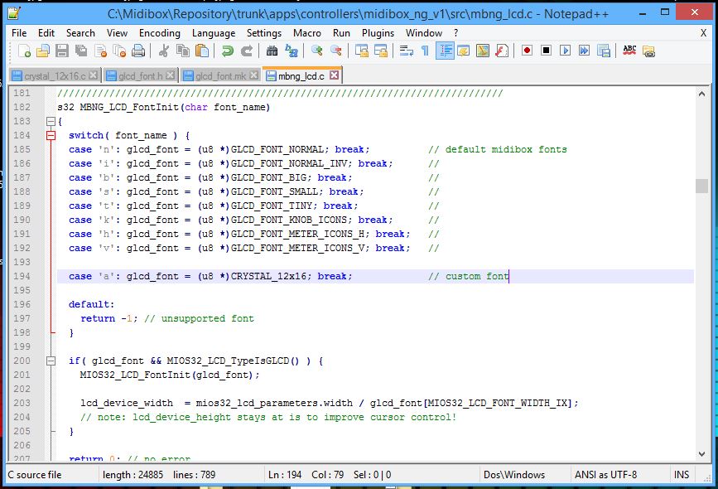Click the ABC spell check icon
Viewport: 718px width, 489px height.
tap(629, 51)
